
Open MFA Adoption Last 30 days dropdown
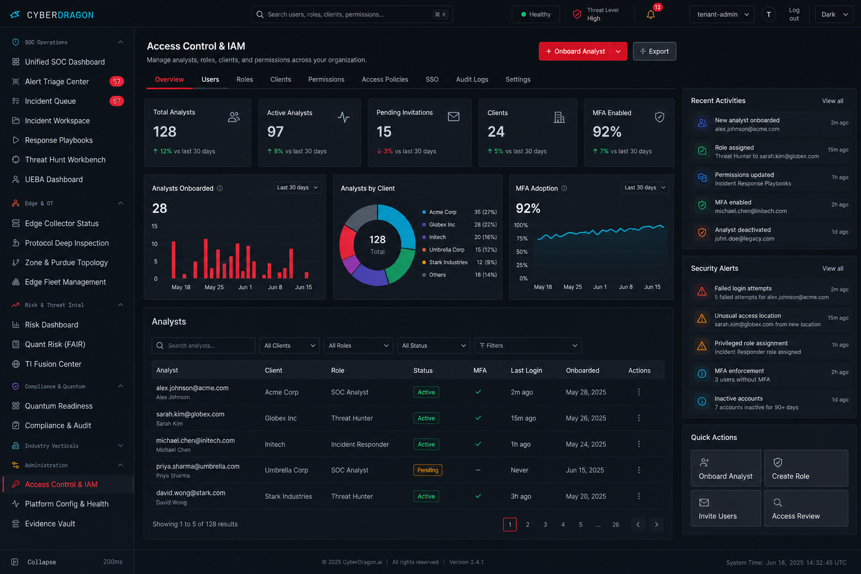tap(645, 187)
